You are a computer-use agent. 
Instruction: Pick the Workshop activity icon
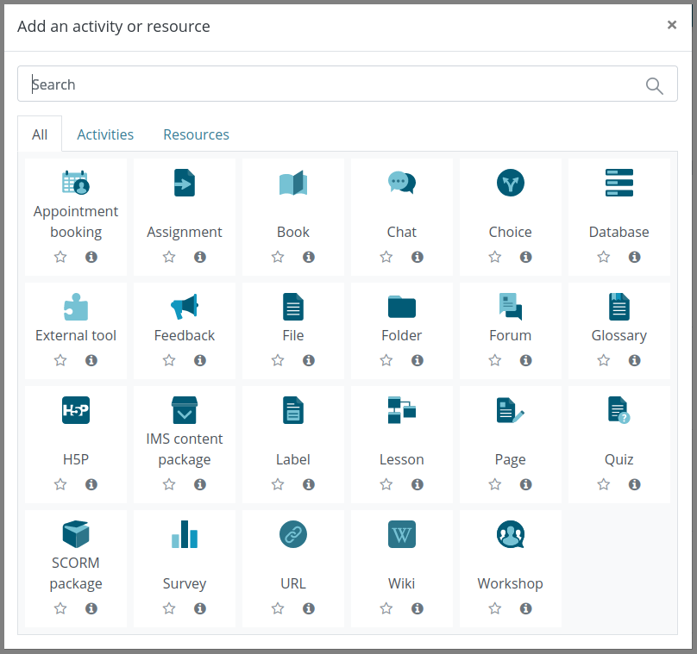click(511, 534)
